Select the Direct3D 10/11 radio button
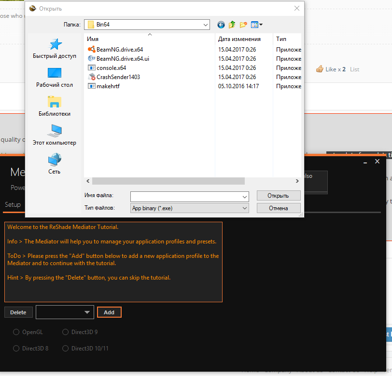Viewport: 392px width, 376px height. (x=66, y=349)
